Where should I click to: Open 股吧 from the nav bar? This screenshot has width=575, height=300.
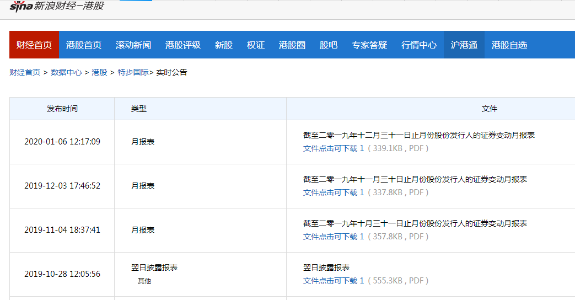tap(328, 45)
